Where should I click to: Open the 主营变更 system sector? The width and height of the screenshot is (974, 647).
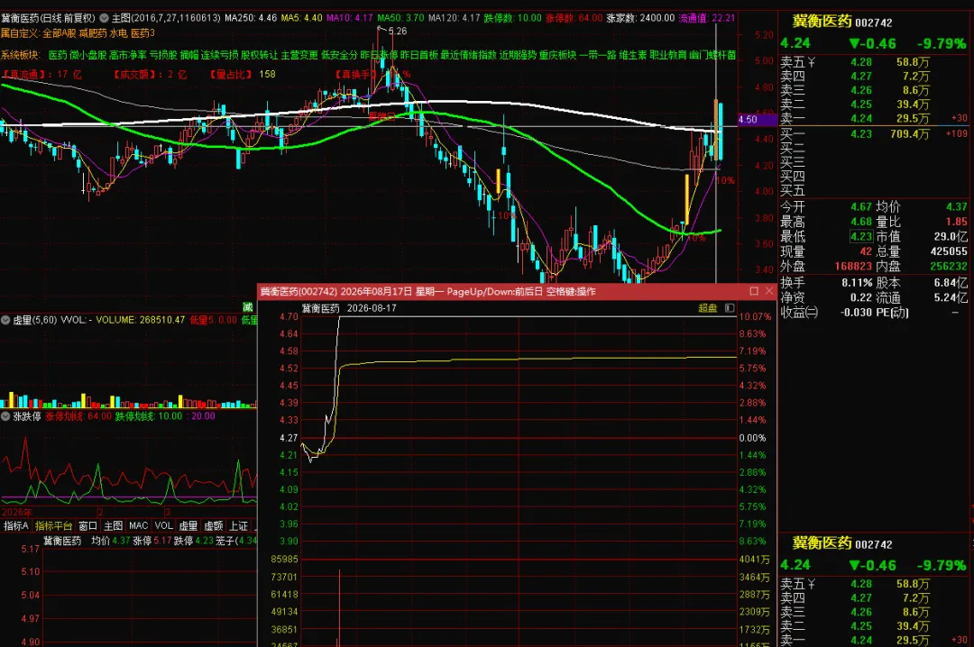(299, 55)
